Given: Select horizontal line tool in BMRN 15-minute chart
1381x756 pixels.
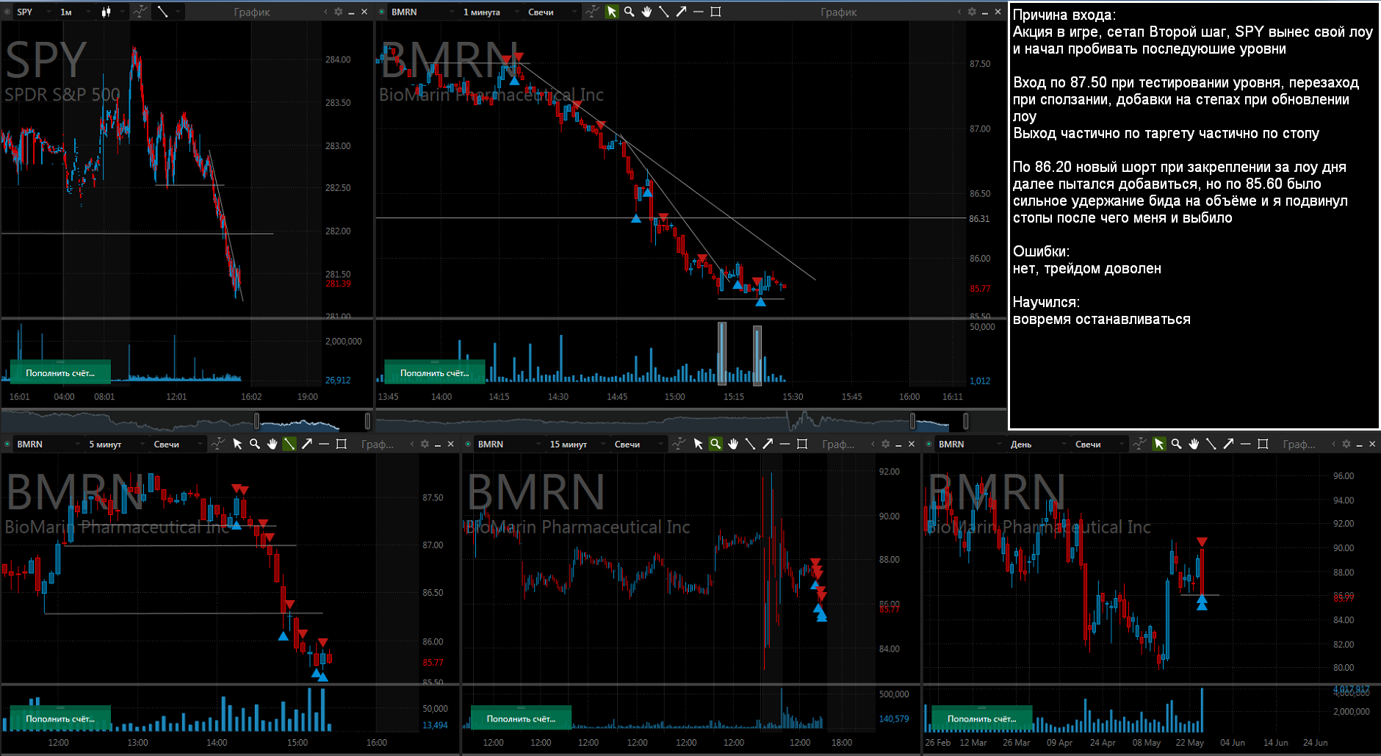Looking at the screenshot, I should pyautogui.click(x=785, y=444).
